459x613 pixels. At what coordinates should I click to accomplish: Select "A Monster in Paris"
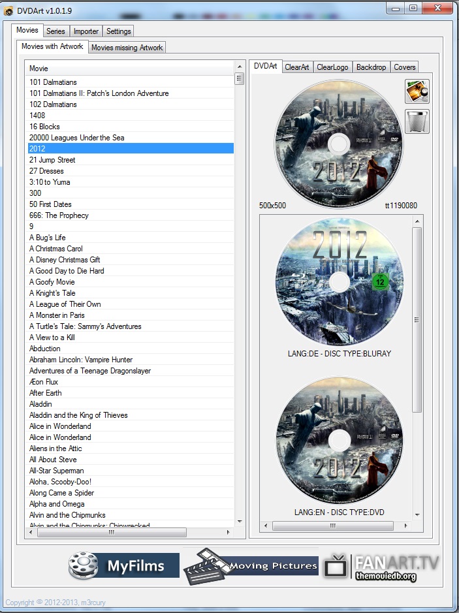131,315
